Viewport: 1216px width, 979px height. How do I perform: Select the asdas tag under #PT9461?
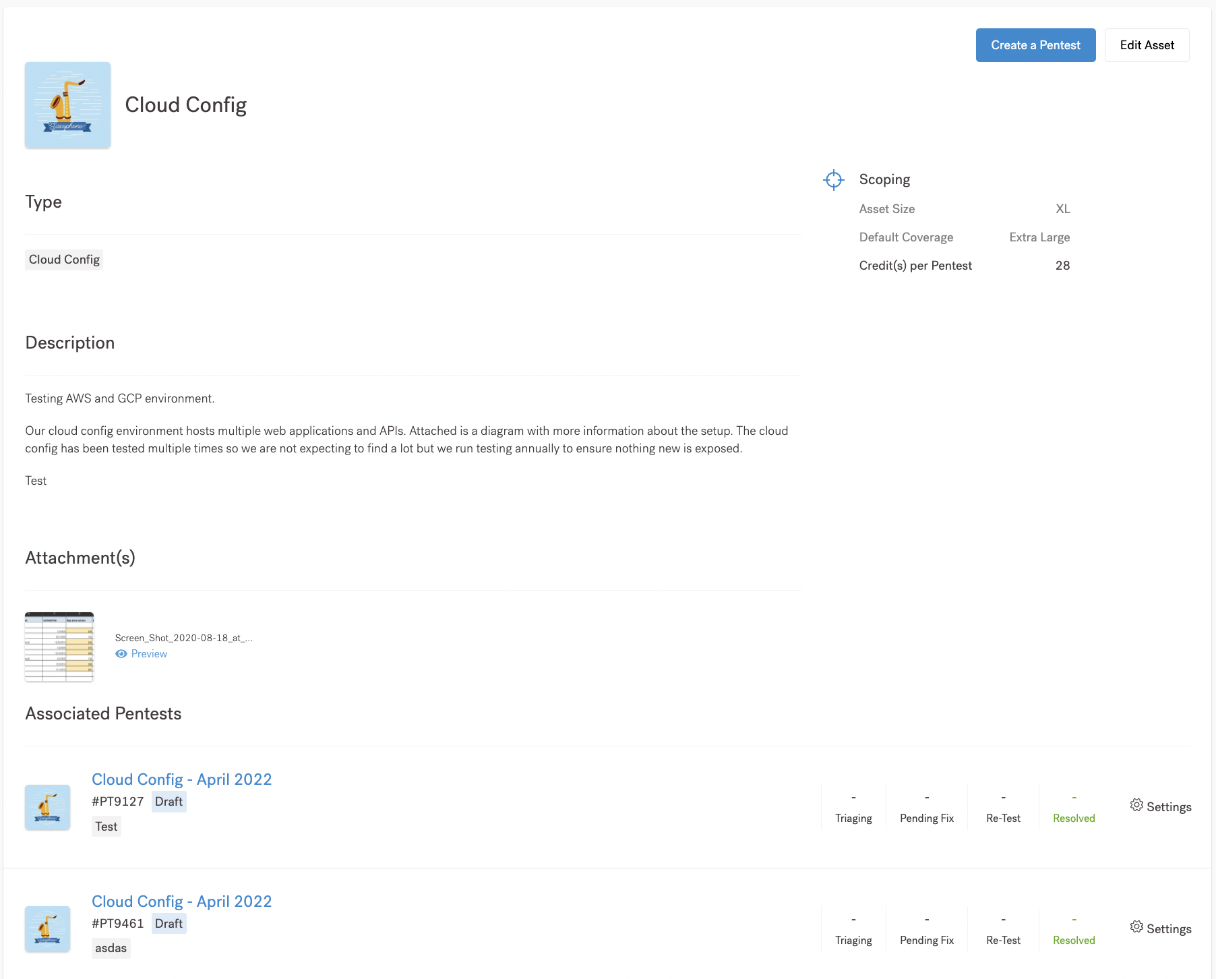pos(111,948)
